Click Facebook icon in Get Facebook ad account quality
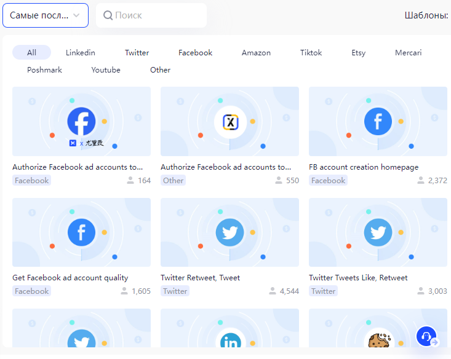This screenshot has width=451, height=359. click(81, 232)
